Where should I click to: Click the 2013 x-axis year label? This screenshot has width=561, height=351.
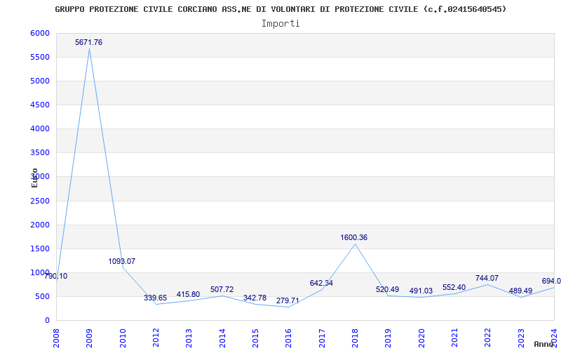[189, 338]
